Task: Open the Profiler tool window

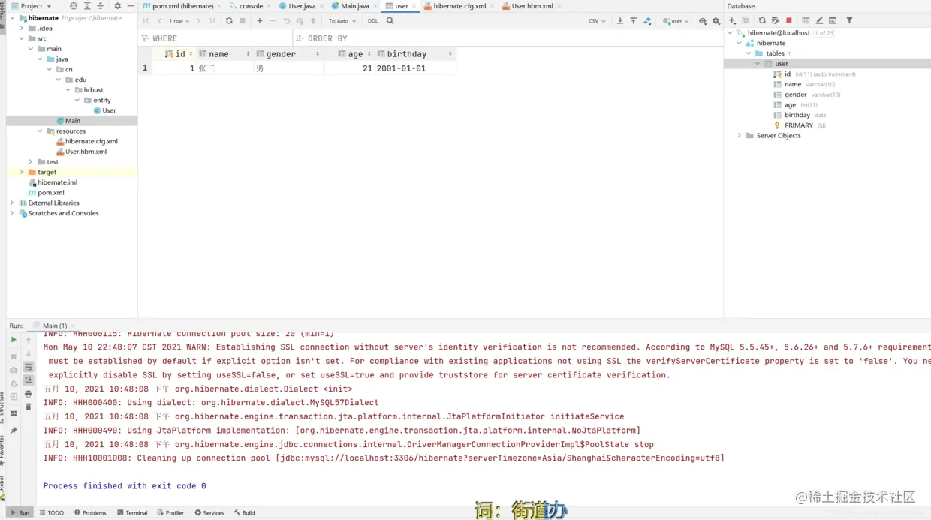Action: [x=170, y=513]
